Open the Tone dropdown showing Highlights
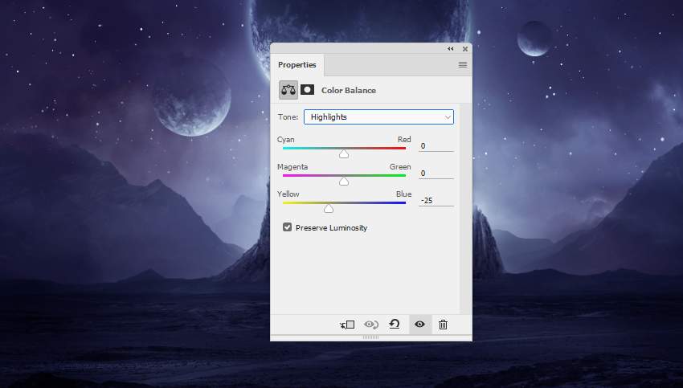The width and height of the screenshot is (683, 388). point(378,116)
